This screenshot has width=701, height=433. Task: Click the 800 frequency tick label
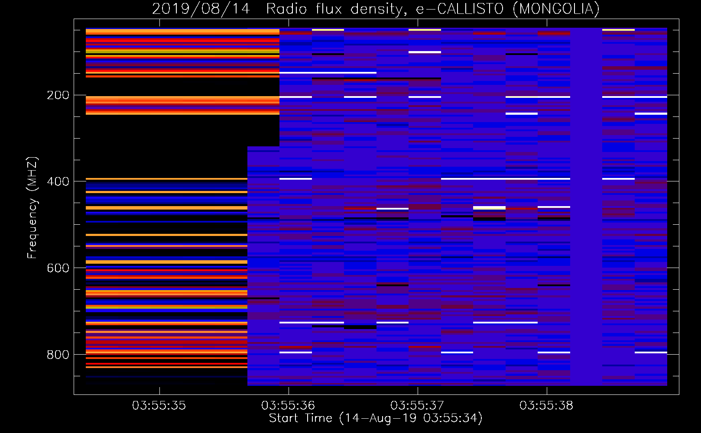pos(58,355)
